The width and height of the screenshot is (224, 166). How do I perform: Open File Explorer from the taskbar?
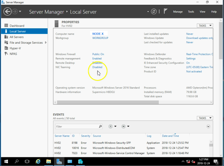pyautogui.click(x=49, y=161)
